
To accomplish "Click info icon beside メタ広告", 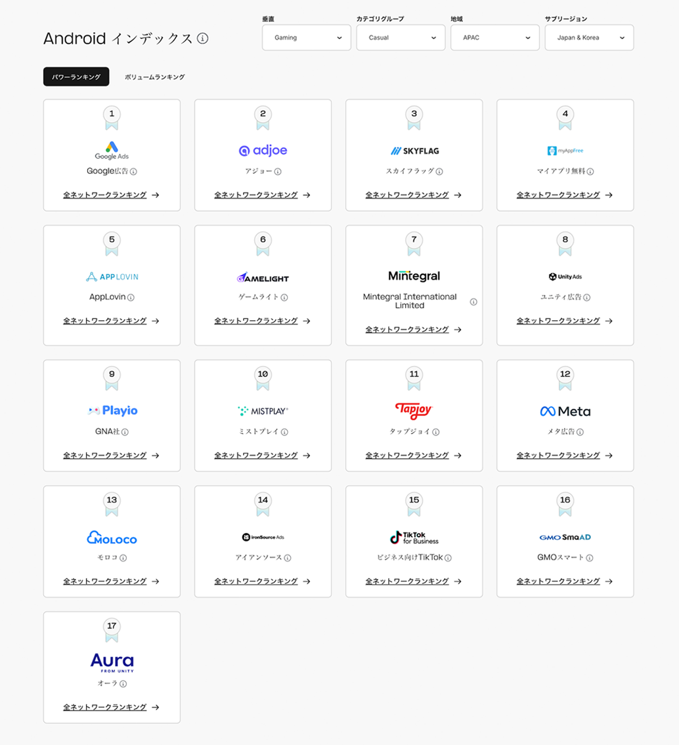I will pyautogui.click(x=580, y=432).
